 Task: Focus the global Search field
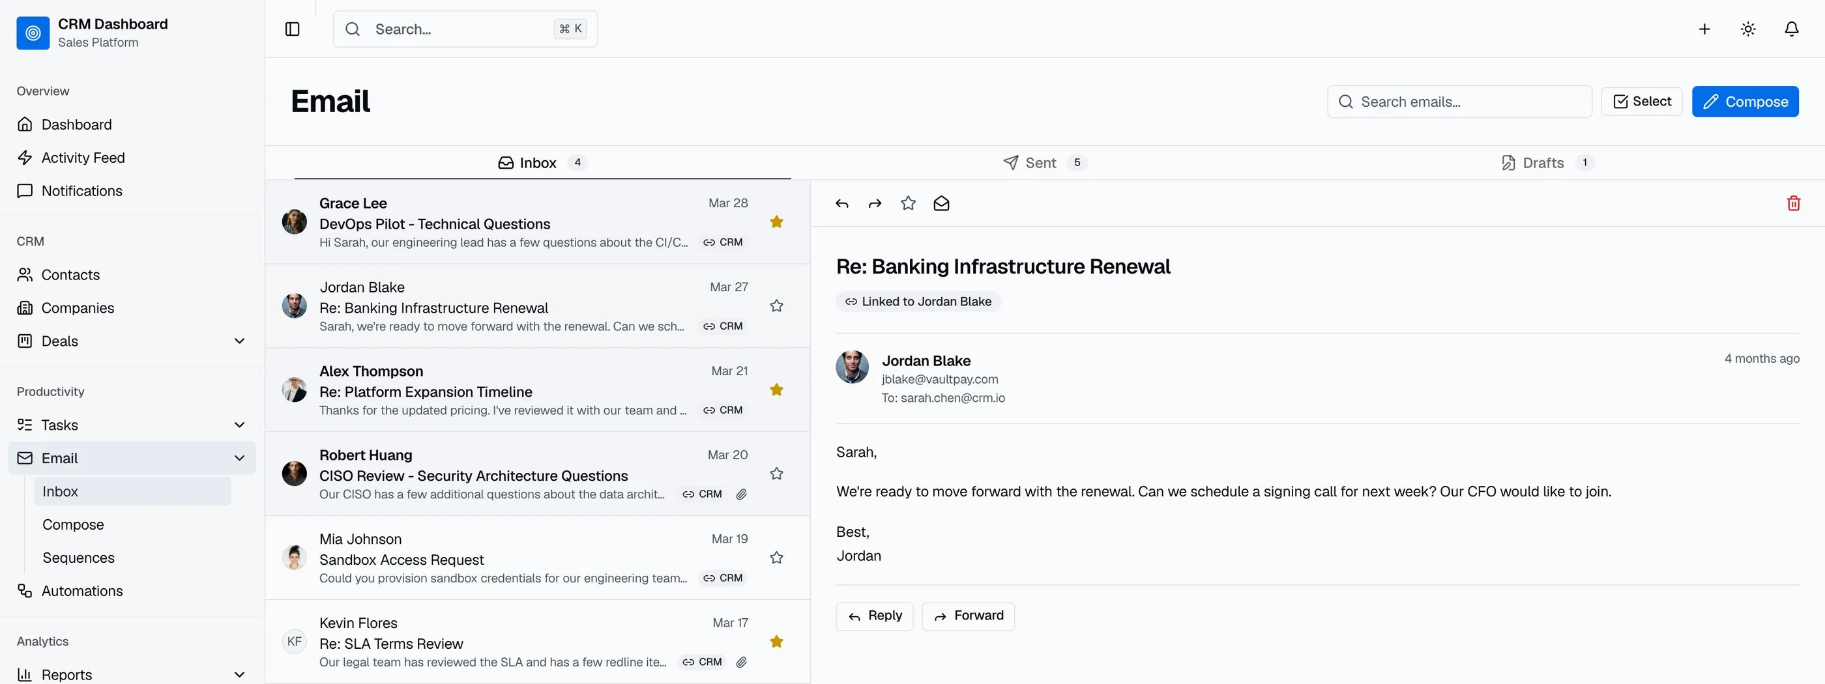[465, 29]
